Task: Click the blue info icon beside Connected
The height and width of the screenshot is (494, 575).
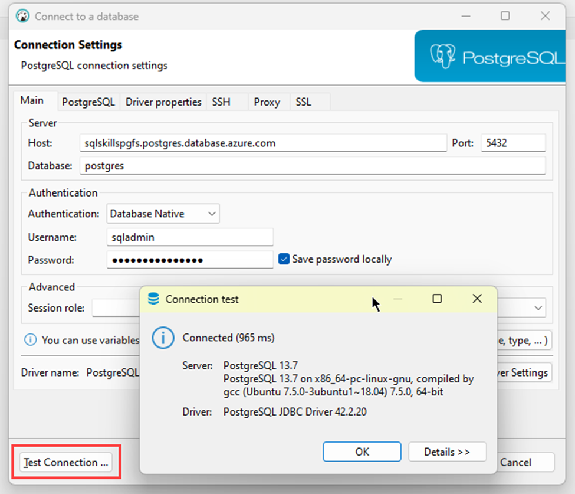Action: (163, 338)
